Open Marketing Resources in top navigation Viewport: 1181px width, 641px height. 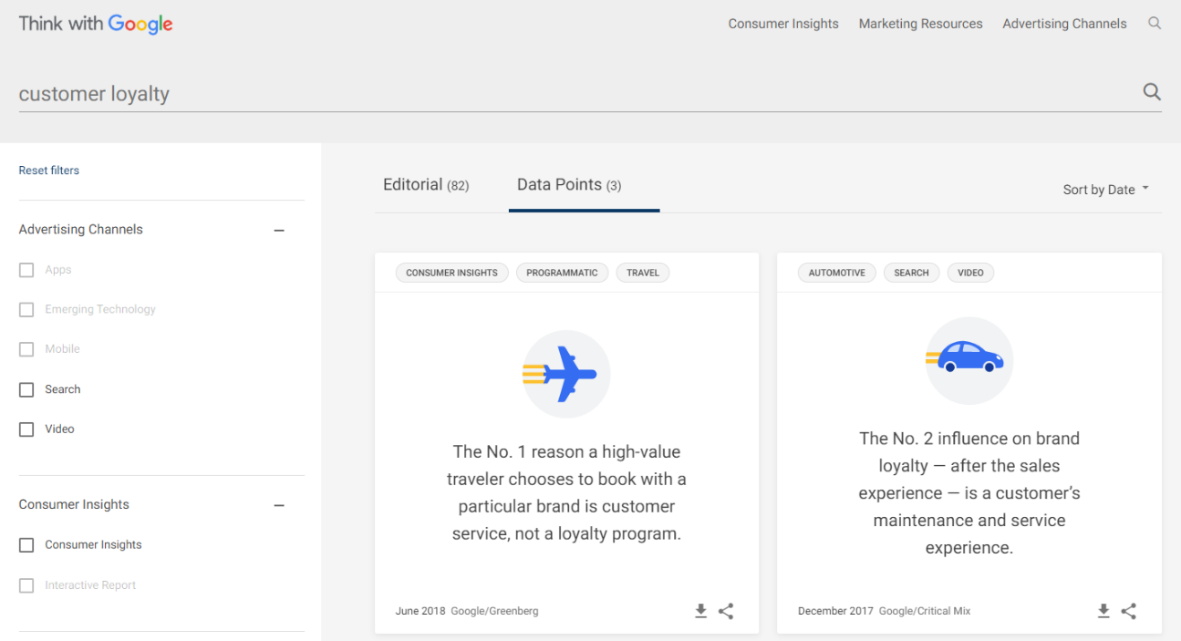(920, 24)
